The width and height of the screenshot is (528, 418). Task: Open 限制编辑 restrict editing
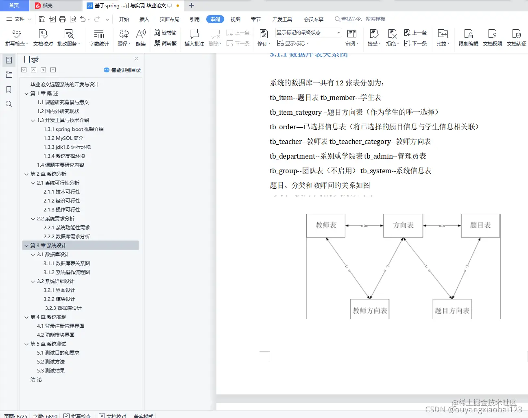coord(468,37)
